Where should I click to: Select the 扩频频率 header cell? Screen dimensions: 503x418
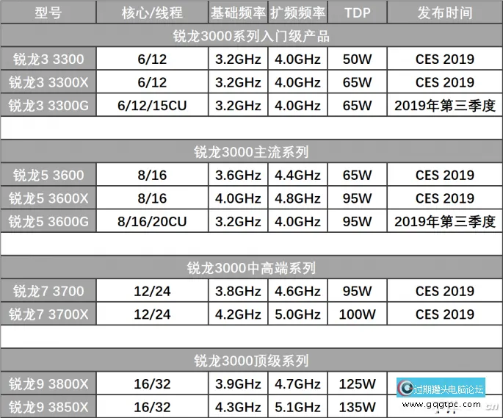pyautogui.click(x=297, y=13)
